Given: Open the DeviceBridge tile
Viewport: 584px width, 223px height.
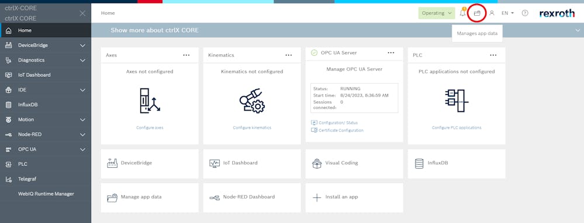Looking at the screenshot, I should coord(149,164).
